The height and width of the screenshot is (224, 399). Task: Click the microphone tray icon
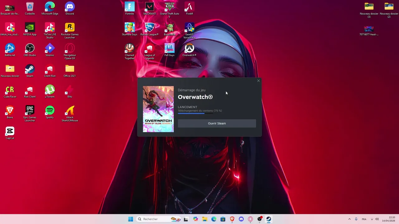(x=356, y=219)
